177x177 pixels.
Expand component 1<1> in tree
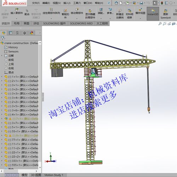pos(2,77)
